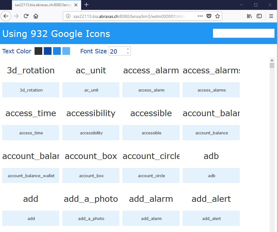Choose the lightest blue text color swatch
Image resolution: width=278 pixels, height=232 pixels.
(x=66, y=51)
